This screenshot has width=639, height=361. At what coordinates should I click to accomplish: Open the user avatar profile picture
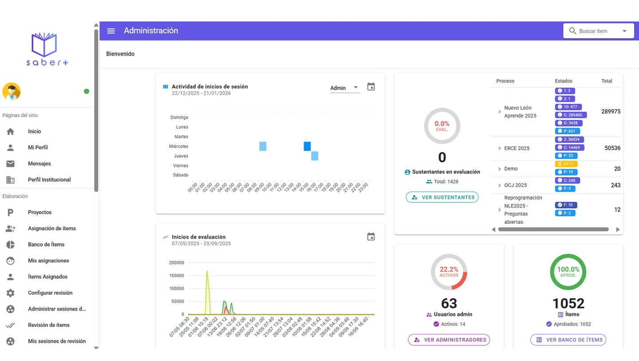pyautogui.click(x=11, y=91)
